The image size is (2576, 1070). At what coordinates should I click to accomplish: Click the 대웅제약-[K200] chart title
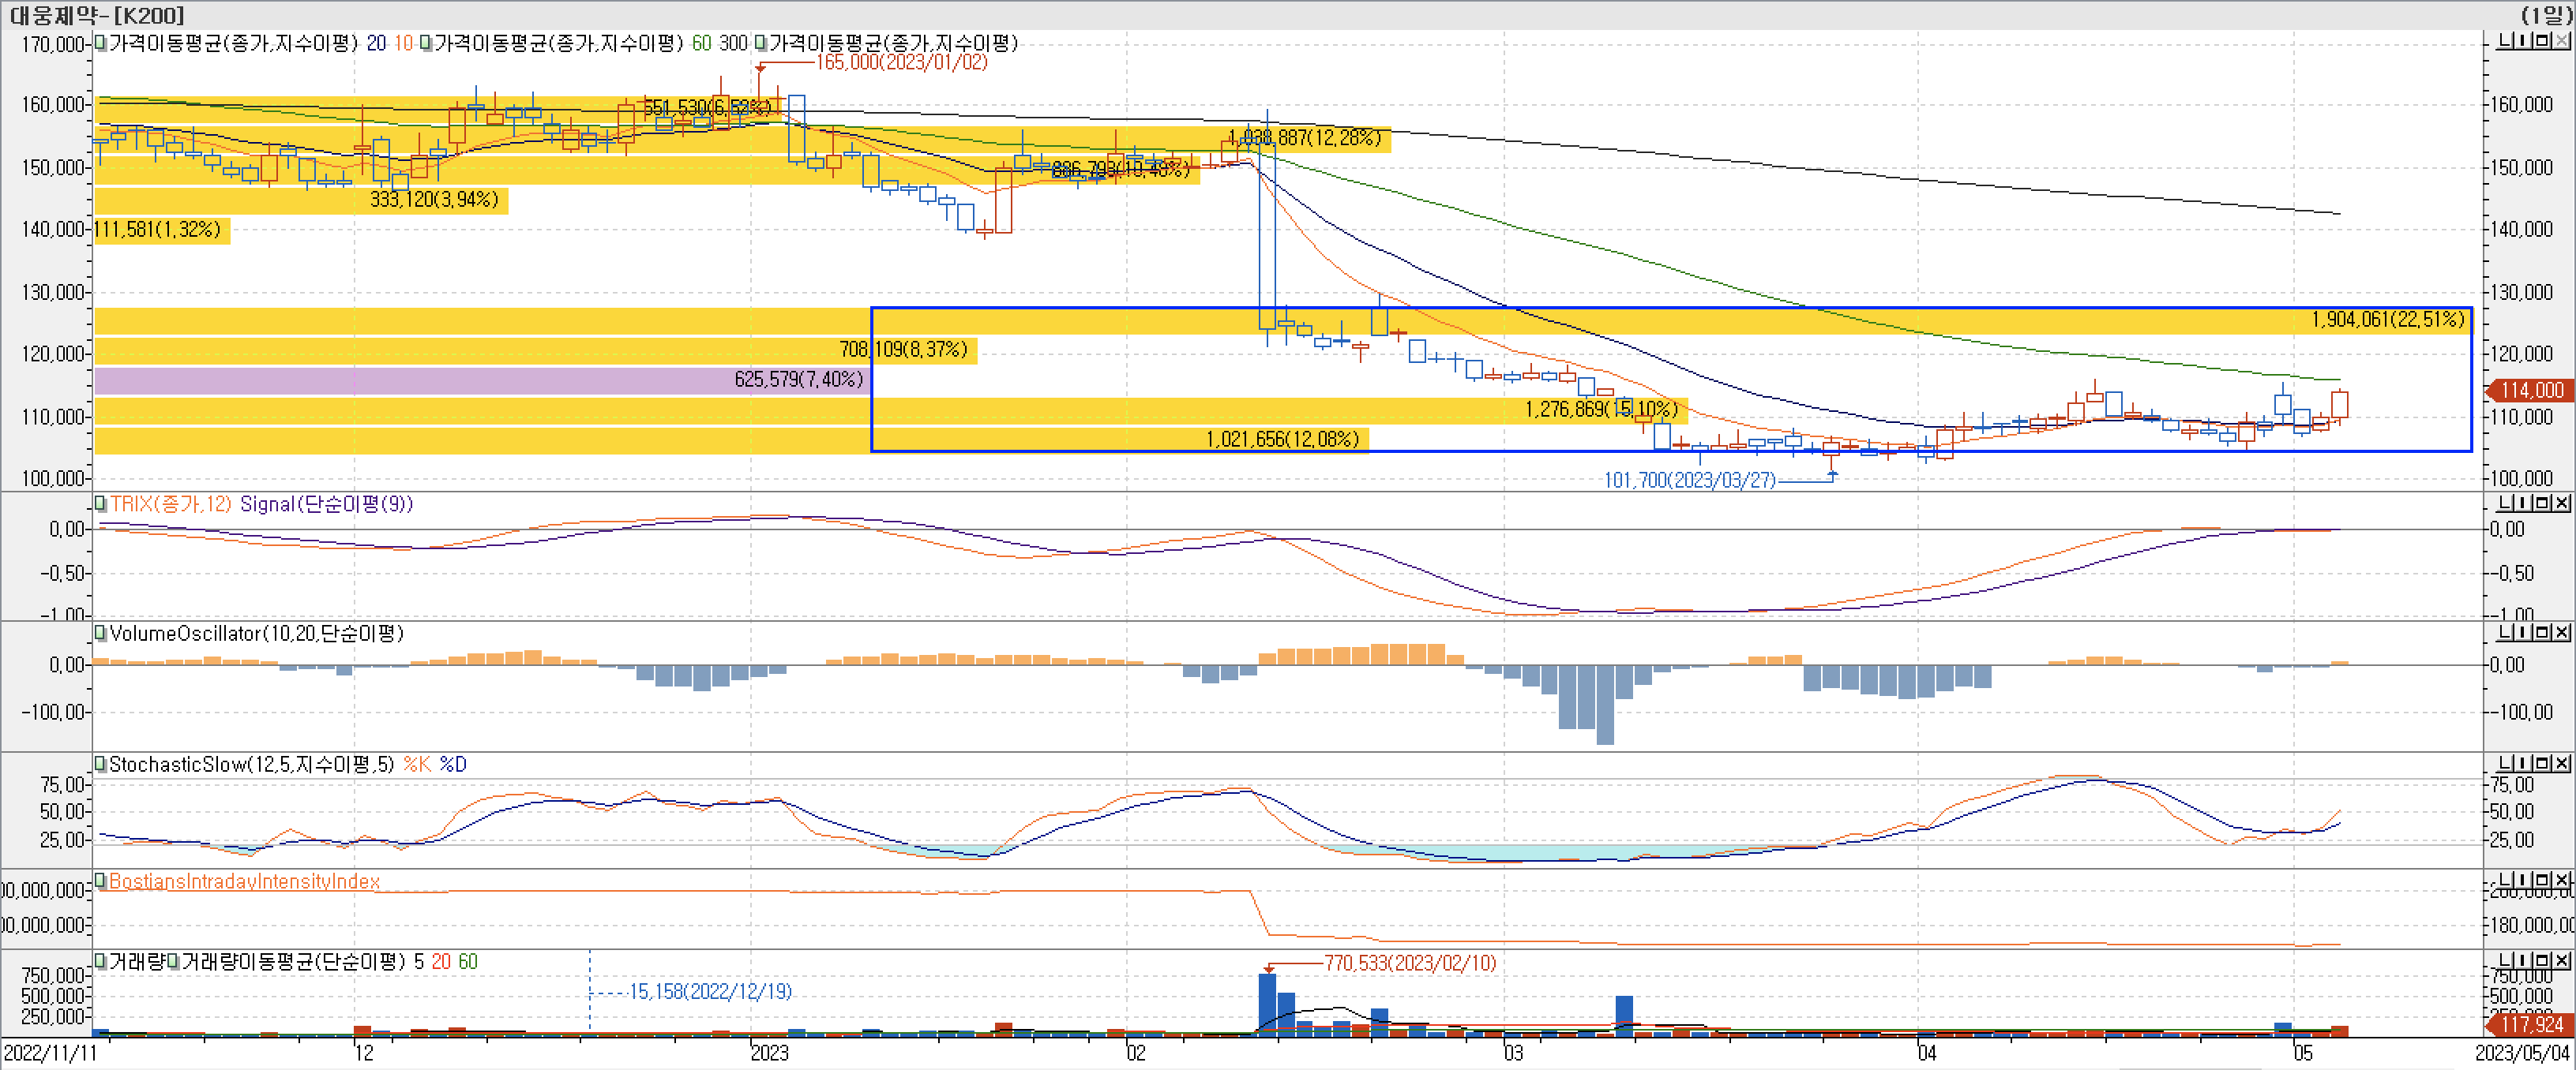(96, 15)
